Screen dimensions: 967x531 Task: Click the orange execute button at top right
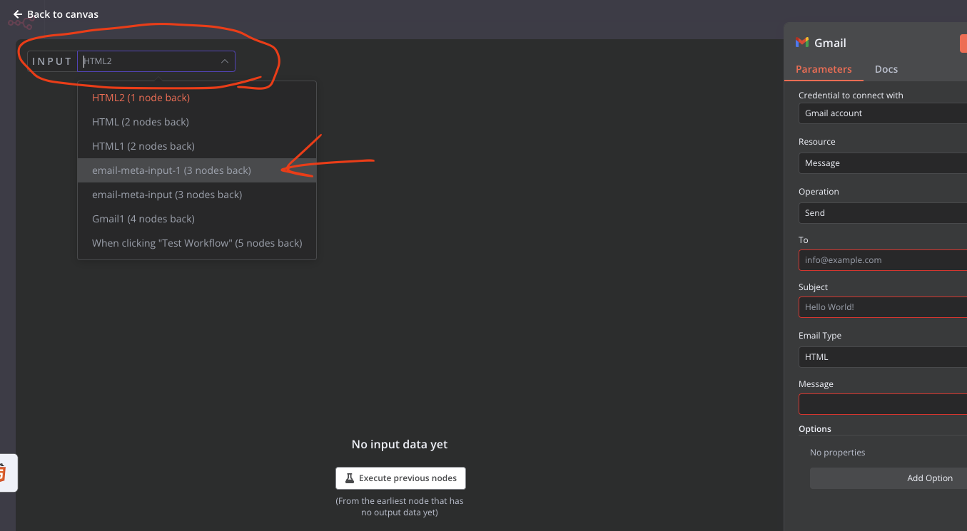(x=964, y=43)
